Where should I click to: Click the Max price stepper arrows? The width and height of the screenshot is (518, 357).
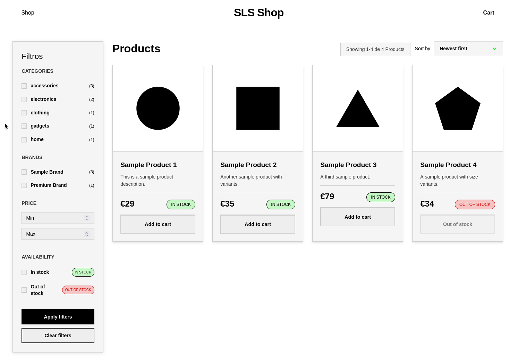[87, 234]
